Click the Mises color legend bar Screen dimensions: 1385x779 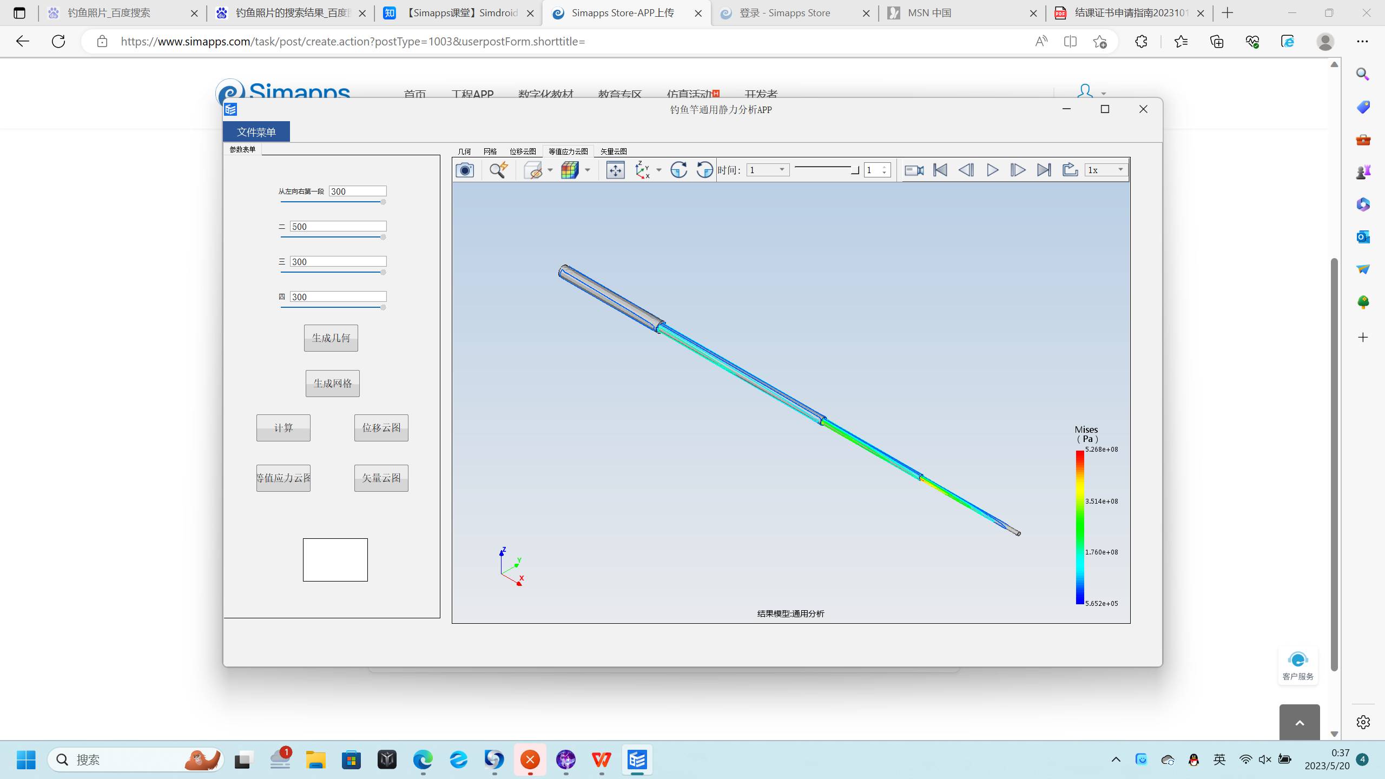click(x=1080, y=527)
